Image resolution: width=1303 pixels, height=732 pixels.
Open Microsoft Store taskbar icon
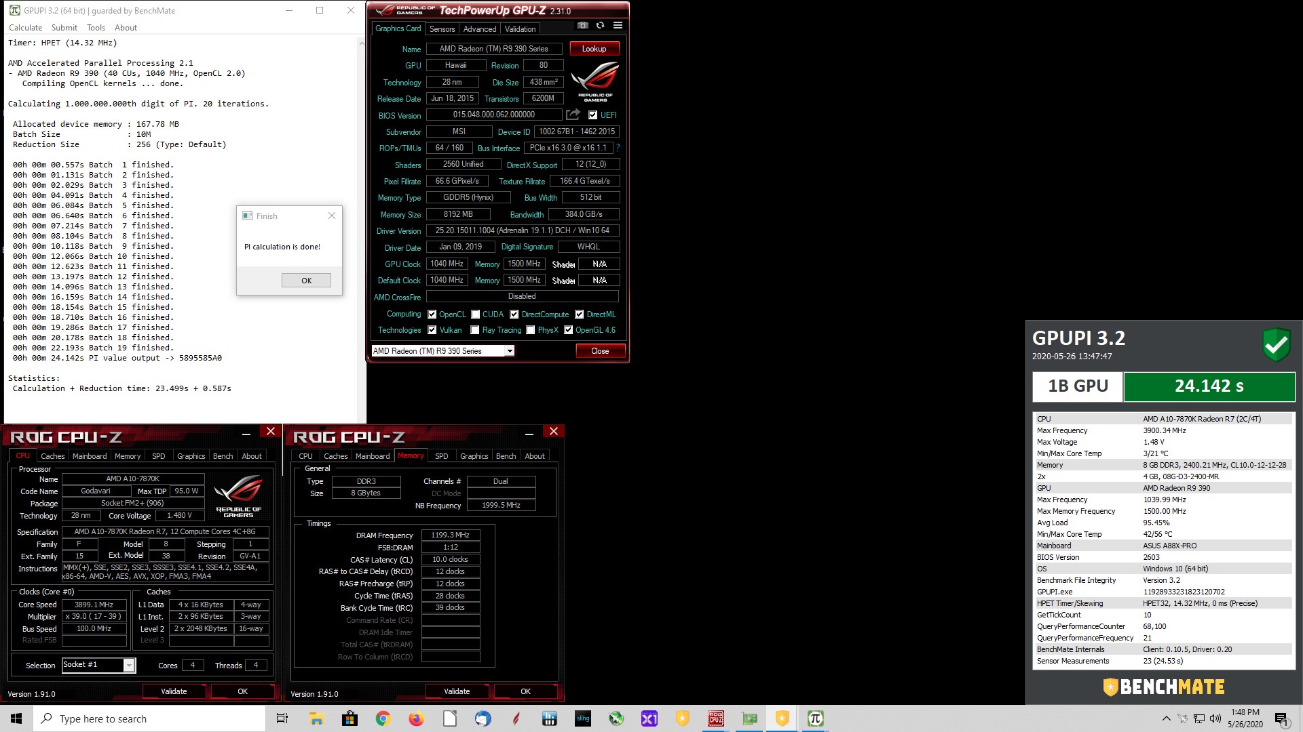[x=350, y=718]
